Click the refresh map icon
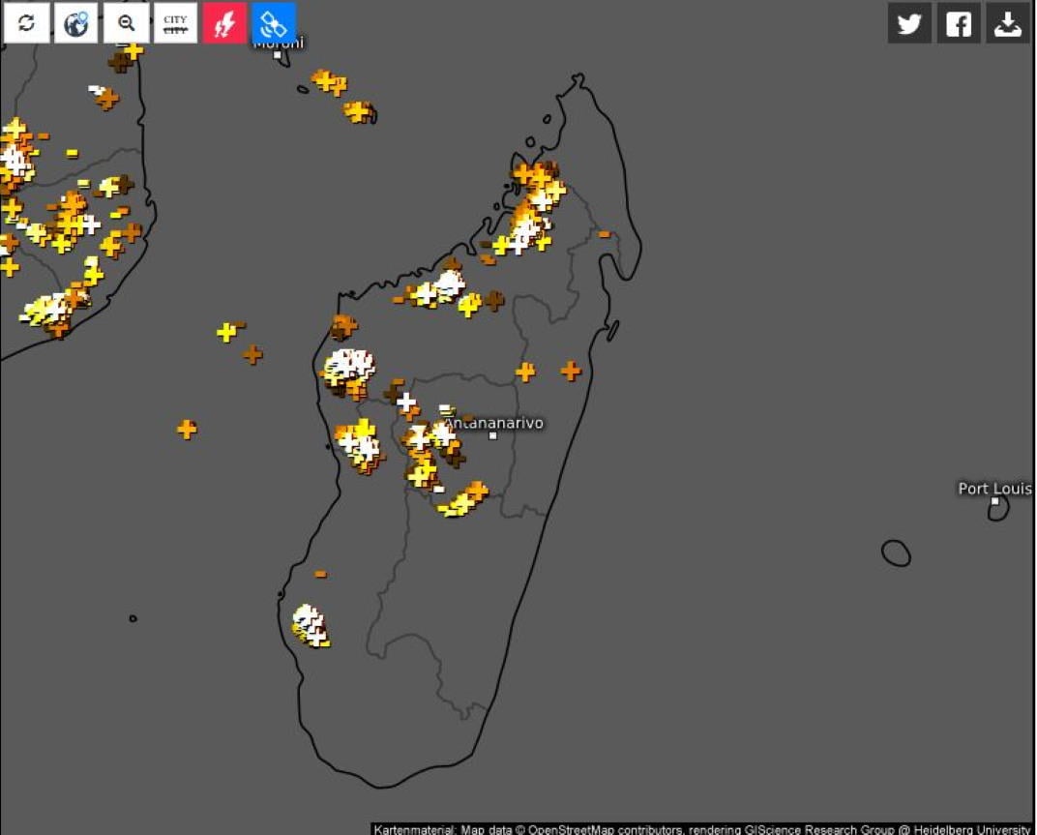 [26, 23]
